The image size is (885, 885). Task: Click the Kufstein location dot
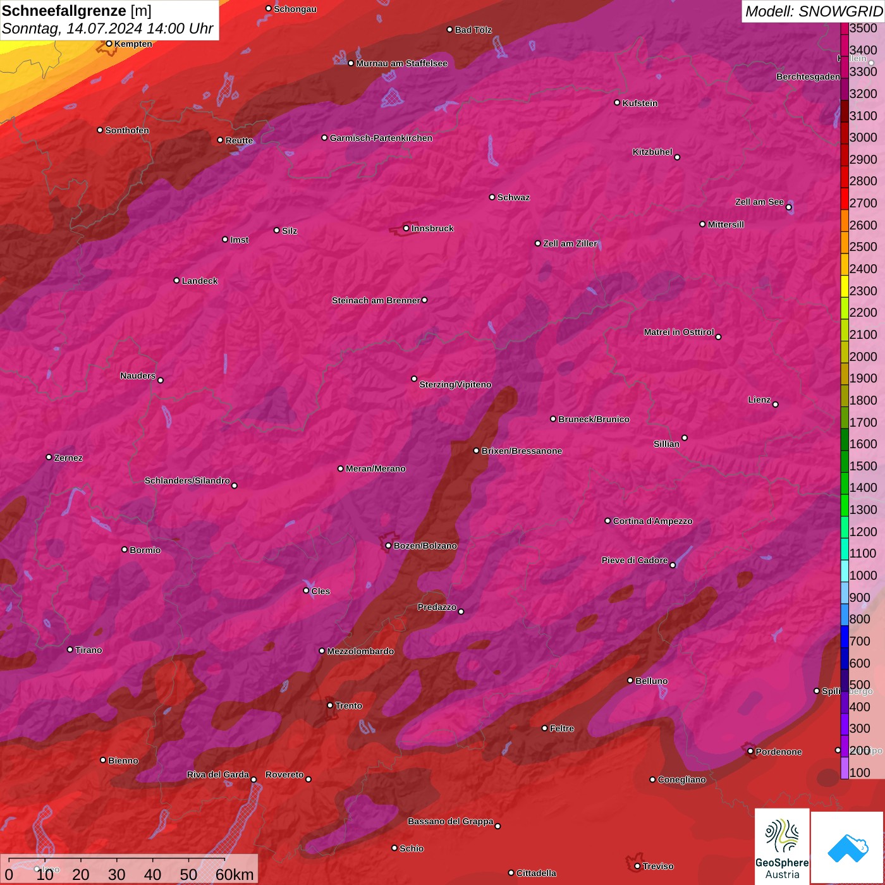618,102
